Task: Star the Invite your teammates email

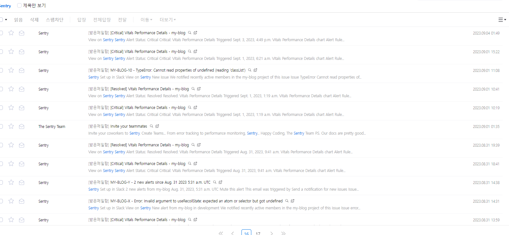Action: tap(11, 126)
